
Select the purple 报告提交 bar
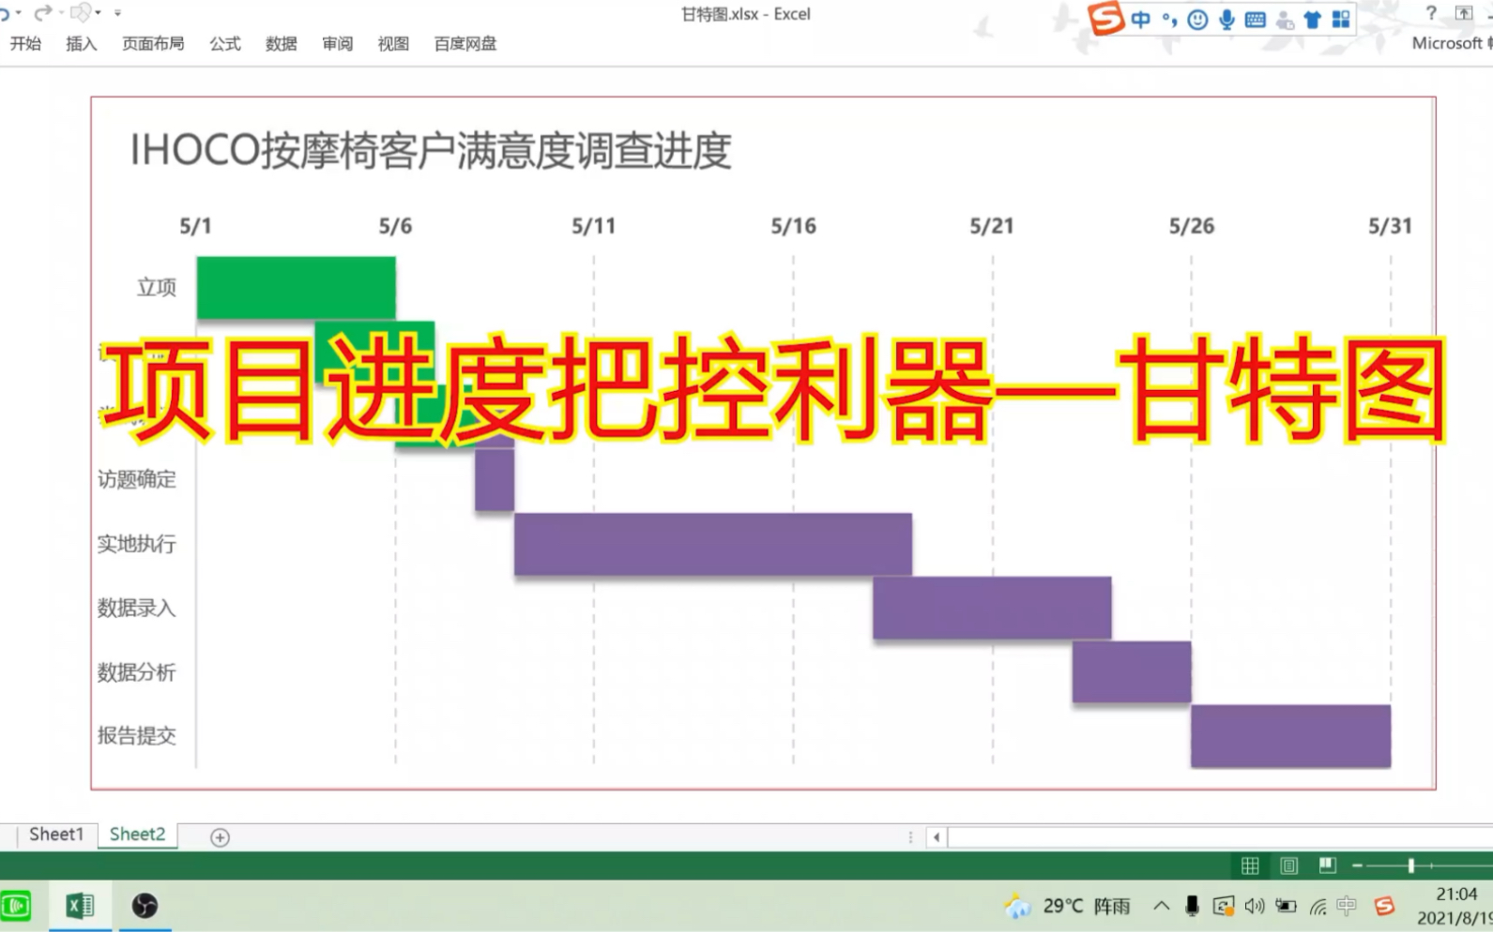pyautogui.click(x=1290, y=736)
